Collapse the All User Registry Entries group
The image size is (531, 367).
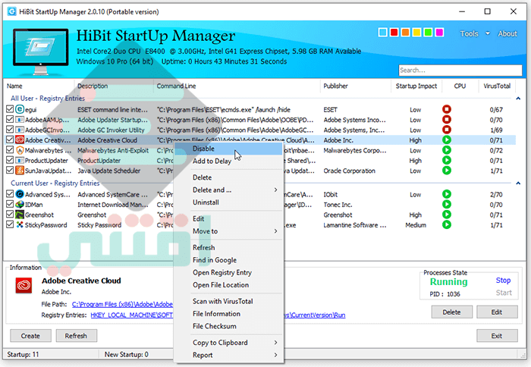tap(518, 99)
